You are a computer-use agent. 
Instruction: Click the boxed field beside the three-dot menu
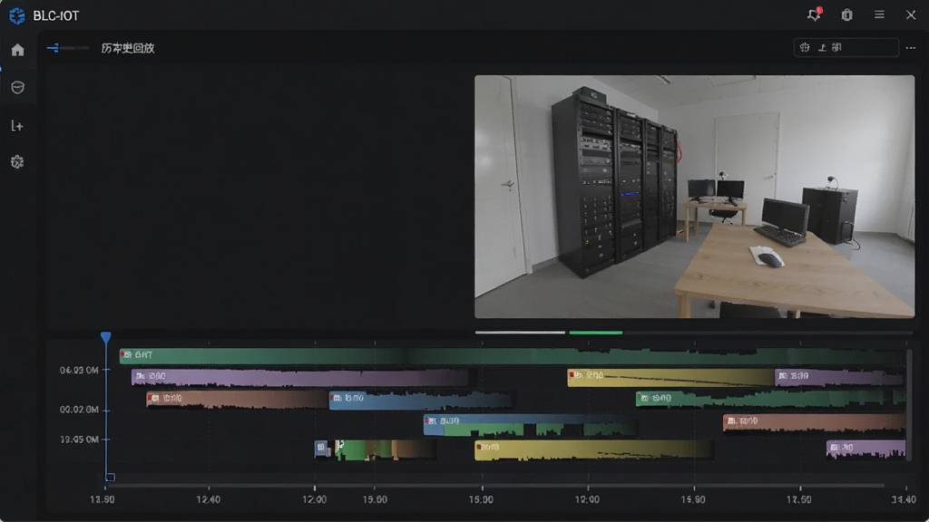846,47
